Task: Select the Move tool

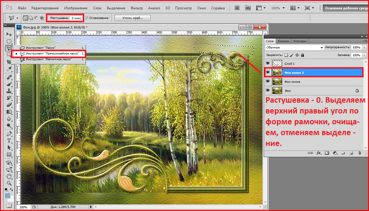Action: click(9, 34)
